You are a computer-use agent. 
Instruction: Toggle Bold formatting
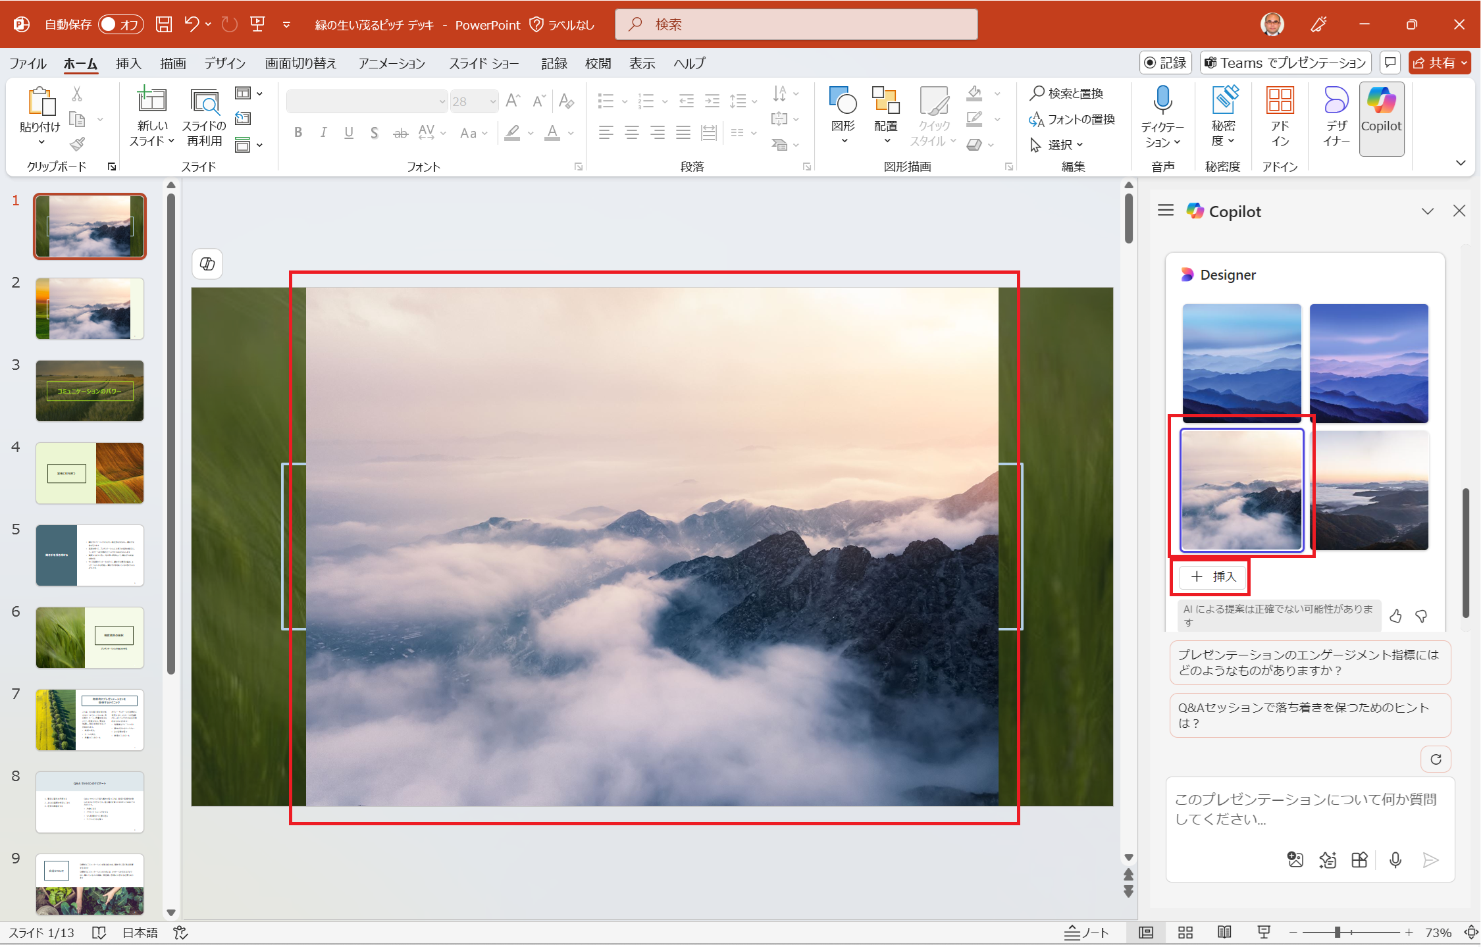tap(298, 133)
